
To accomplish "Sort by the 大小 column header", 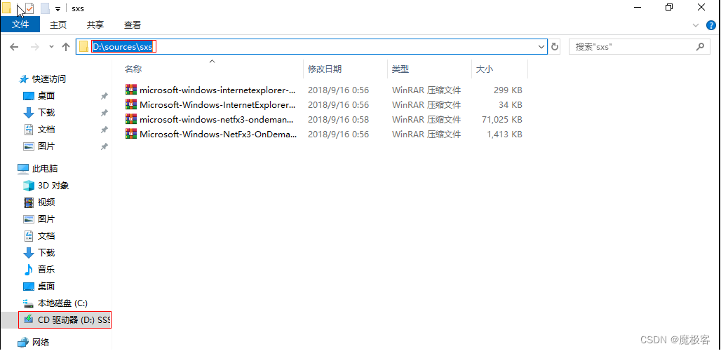I will tap(484, 69).
